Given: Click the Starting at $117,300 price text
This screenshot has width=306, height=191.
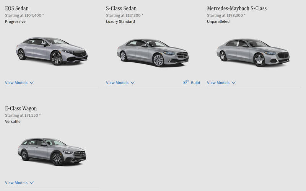Looking at the screenshot, I should tap(125, 15).
